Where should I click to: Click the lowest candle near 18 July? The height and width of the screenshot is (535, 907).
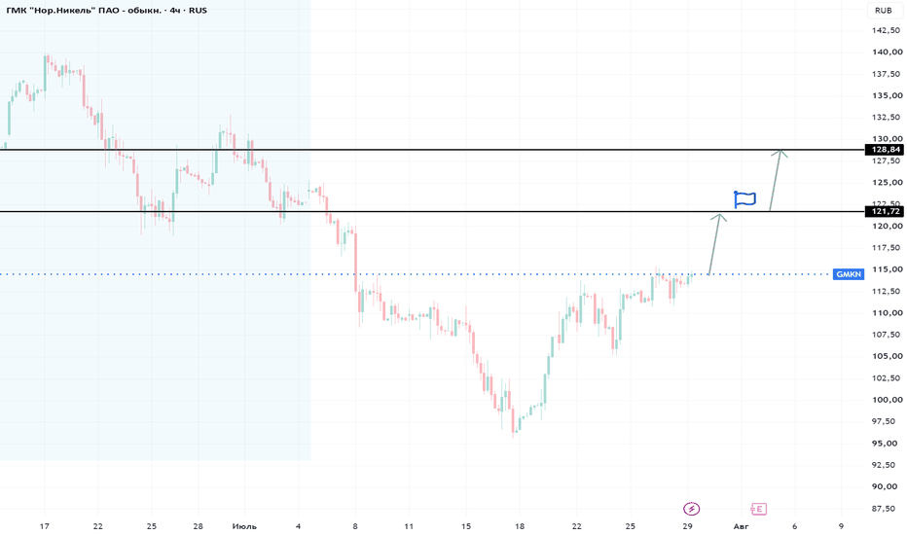[x=513, y=421]
